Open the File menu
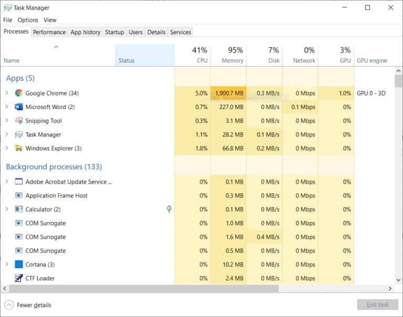Image resolution: width=403 pixels, height=317 pixels. [x=8, y=20]
